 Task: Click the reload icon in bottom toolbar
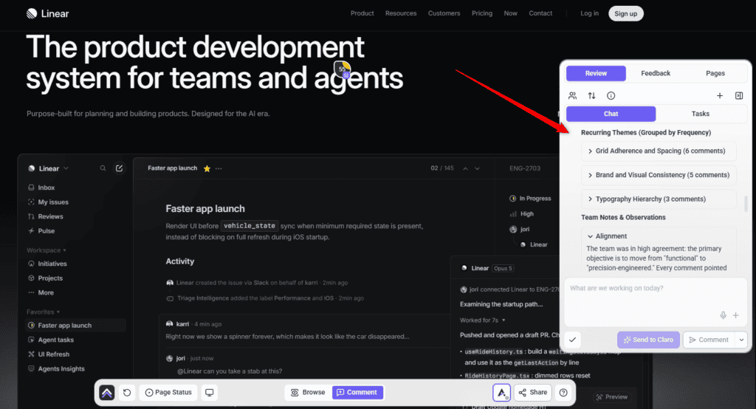127,393
